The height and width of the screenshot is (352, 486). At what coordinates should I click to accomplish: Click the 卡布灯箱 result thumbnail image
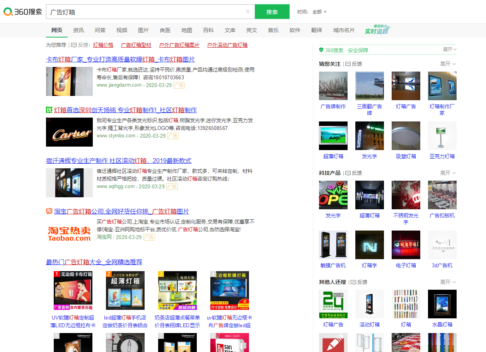69,81
